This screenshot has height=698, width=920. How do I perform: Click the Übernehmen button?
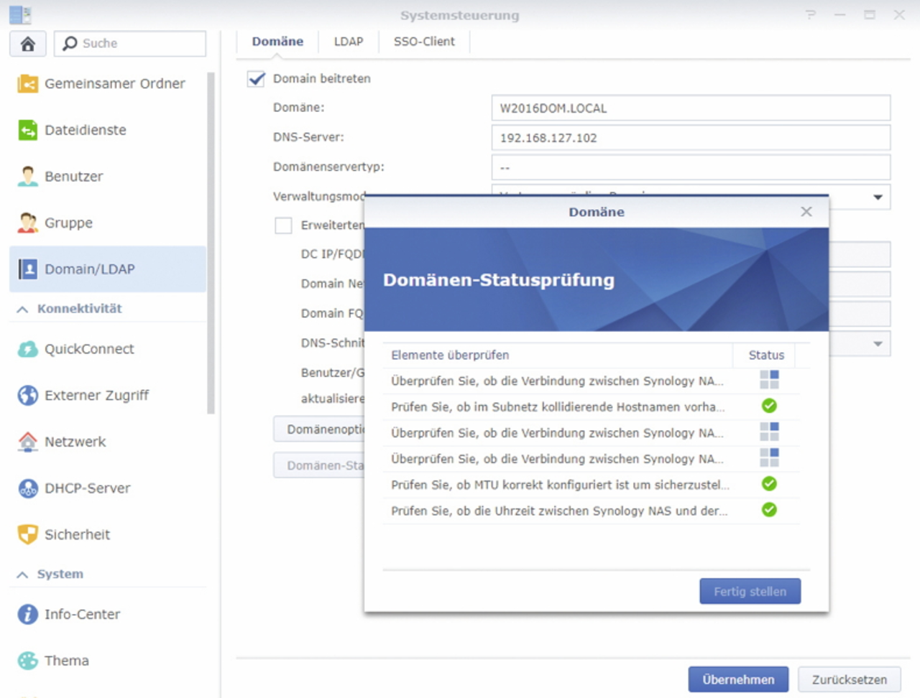738,679
